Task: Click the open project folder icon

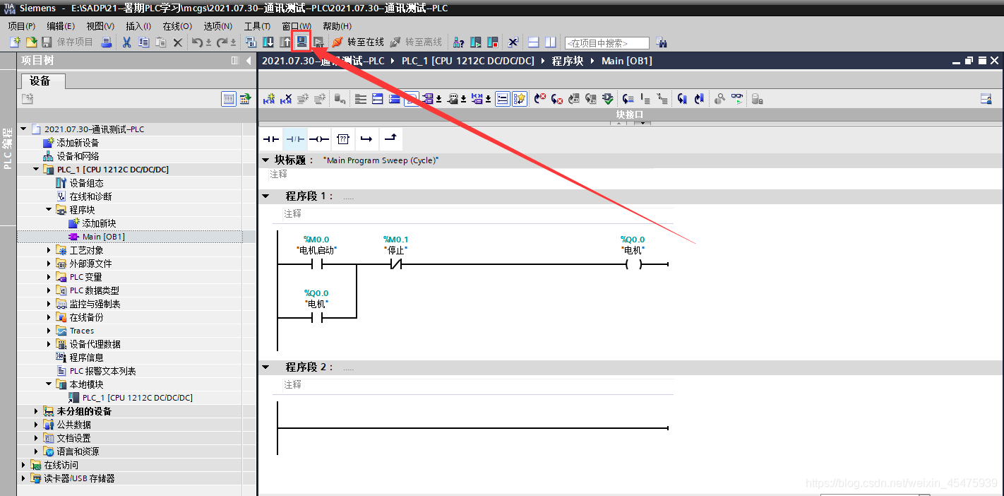Action: pyautogui.click(x=31, y=42)
